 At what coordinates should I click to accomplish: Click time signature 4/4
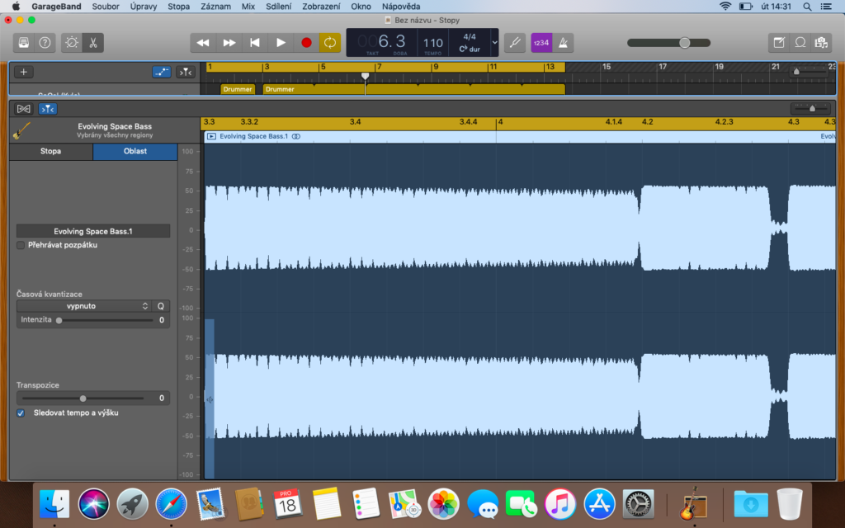click(x=470, y=36)
